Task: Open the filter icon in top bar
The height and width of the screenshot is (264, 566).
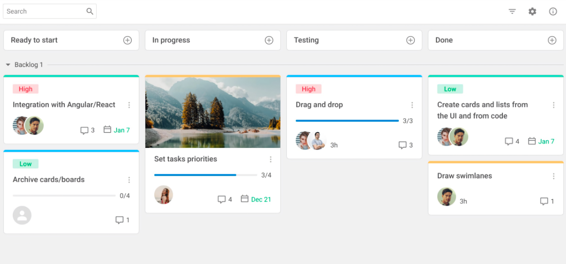Action: point(512,12)
